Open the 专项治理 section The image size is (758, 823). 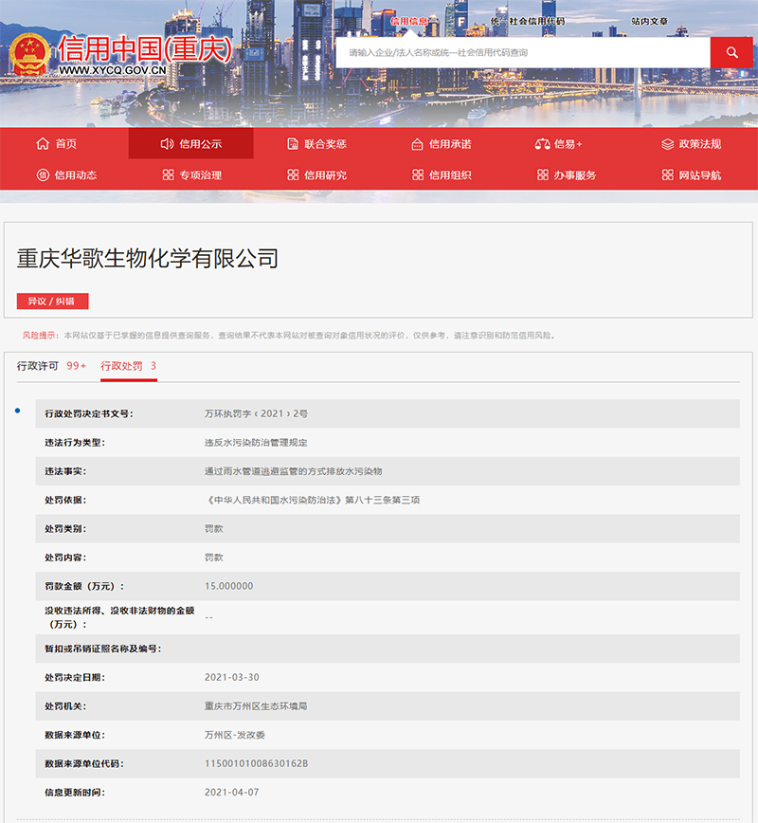[200, 174]
